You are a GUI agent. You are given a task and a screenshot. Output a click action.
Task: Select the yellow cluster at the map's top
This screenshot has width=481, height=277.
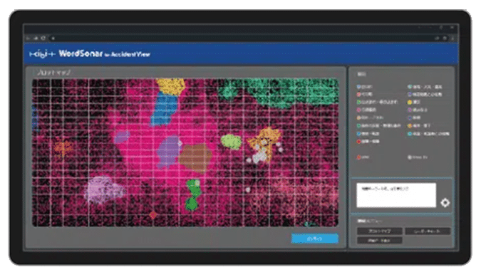click(170, 85)
